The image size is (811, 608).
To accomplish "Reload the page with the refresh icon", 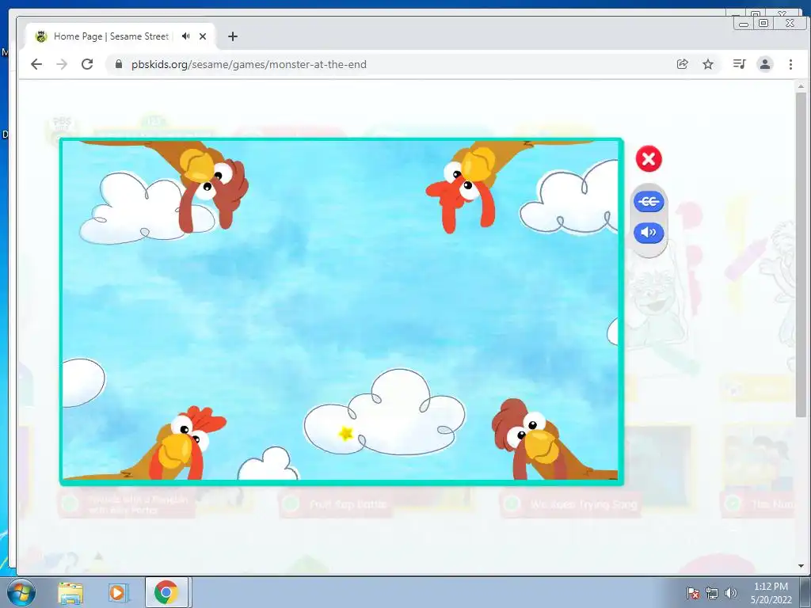I will click(87, 64).
